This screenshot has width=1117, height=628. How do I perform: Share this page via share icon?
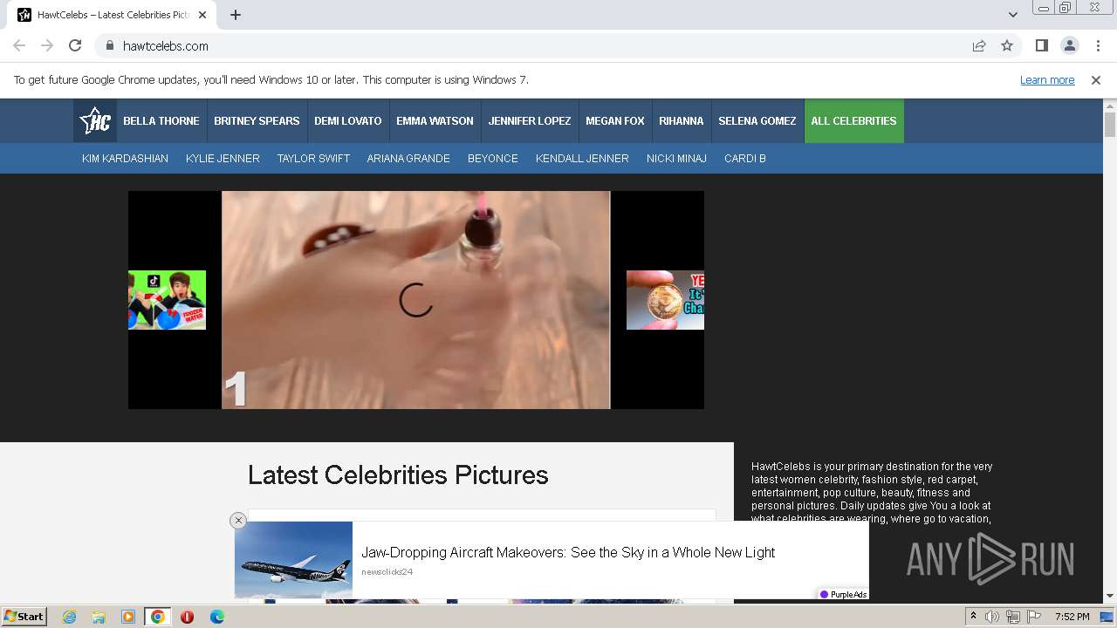(x=979, y=45)
